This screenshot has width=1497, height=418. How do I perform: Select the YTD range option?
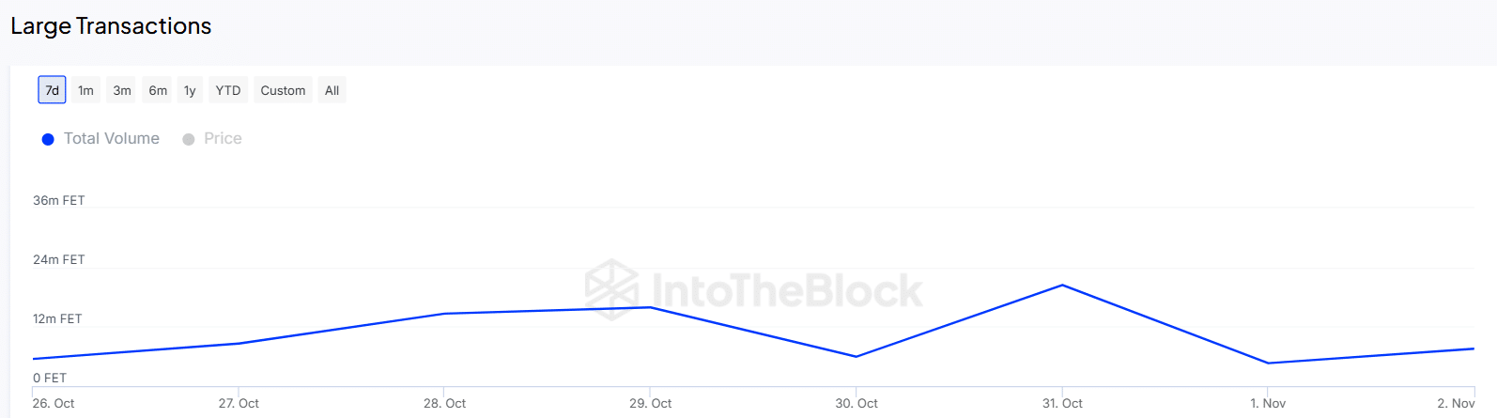click(228, 90)
